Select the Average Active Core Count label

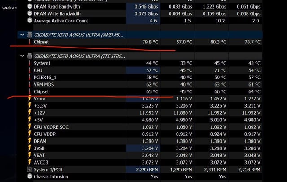click(61, 21)
